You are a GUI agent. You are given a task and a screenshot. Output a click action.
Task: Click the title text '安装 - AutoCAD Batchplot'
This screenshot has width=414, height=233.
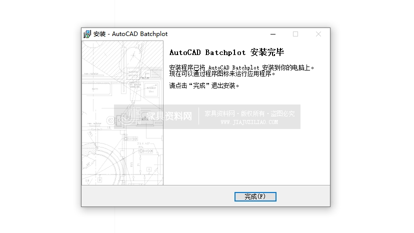(130, 34)
